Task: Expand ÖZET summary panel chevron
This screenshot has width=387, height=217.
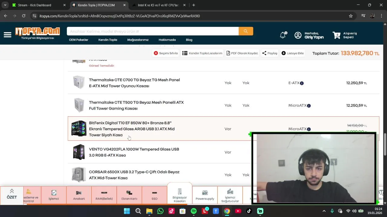Action: pyautogui.click(x=12, y=191)
